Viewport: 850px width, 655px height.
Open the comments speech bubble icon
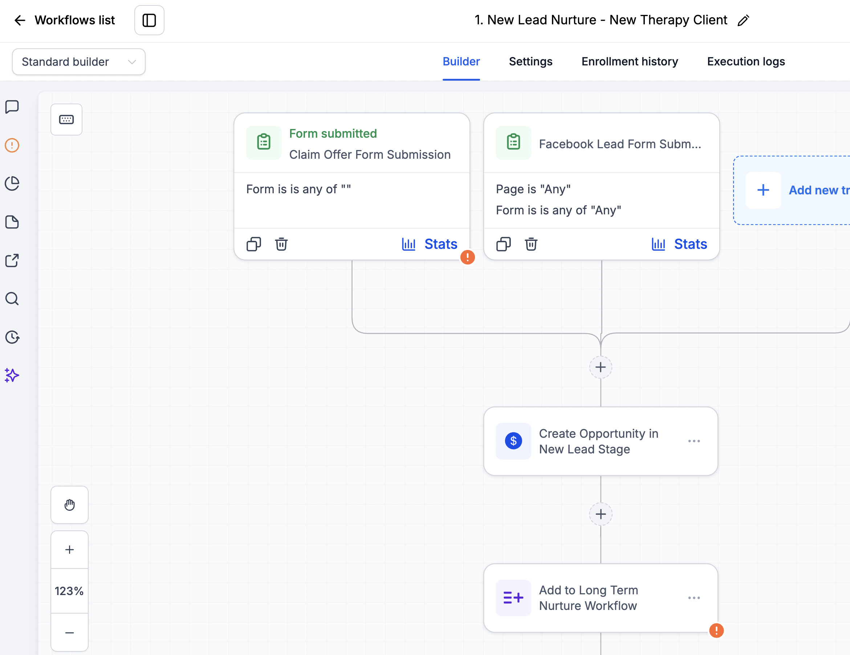tap(12, 107)
